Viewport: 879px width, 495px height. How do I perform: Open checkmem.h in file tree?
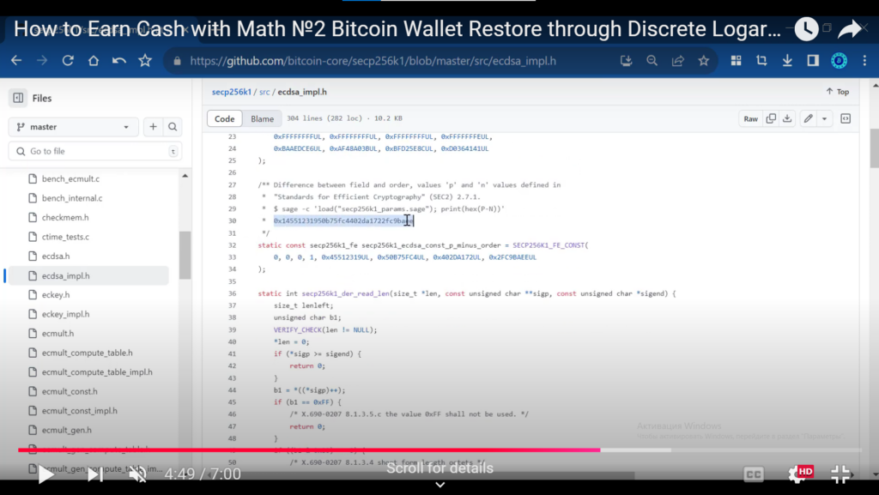click(x=65, y=217)
